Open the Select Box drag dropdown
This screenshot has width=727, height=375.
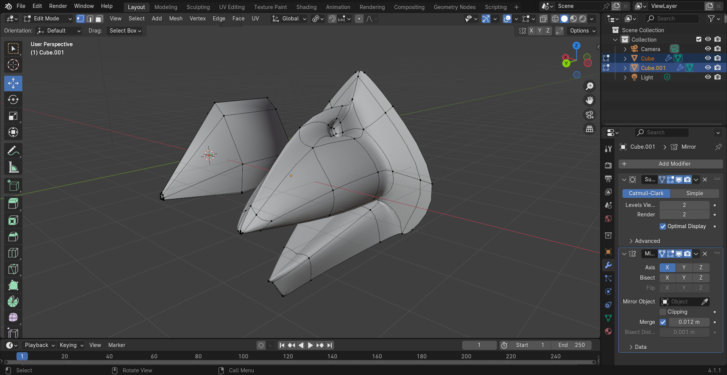tap(125, 31)
